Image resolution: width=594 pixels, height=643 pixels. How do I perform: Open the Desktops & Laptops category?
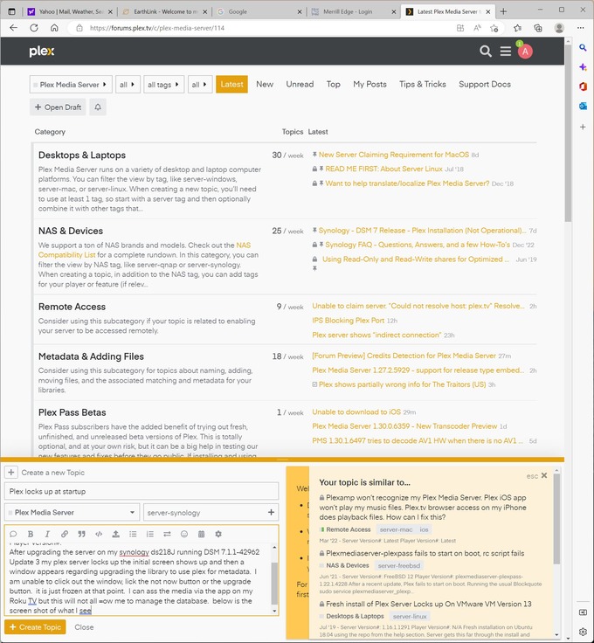[82, 155]
